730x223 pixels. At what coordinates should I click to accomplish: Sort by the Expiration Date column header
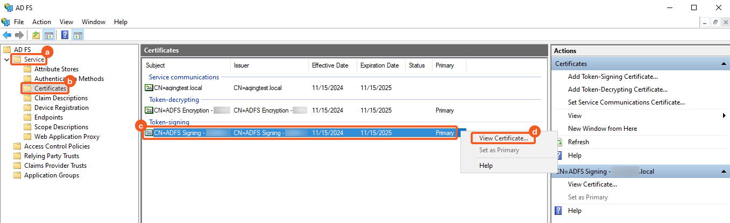[381, 65]
